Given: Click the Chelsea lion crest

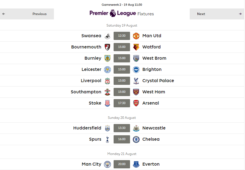Looking at the screenshot, I should tap(136, 139).
